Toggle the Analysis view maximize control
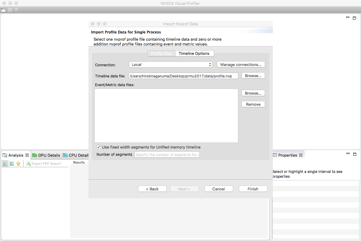This screenshot has height=241, width=361. click(354, 18)
